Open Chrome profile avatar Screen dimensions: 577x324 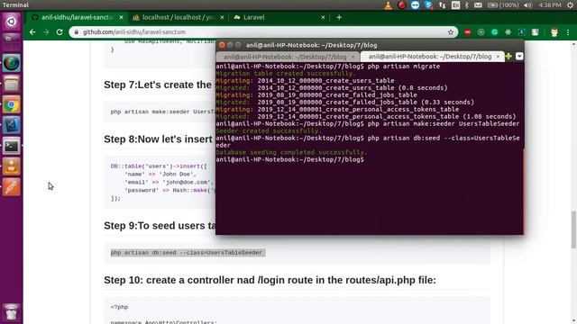click(554, 32)
